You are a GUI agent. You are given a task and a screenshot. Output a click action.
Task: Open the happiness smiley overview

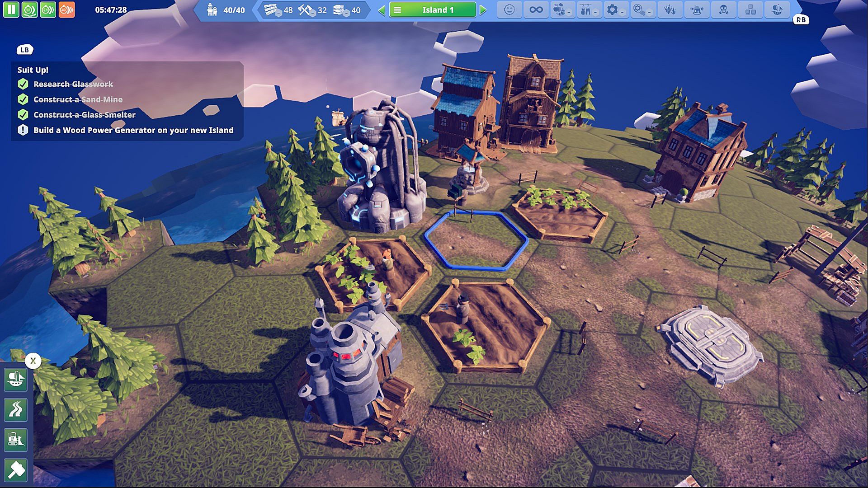509,9
